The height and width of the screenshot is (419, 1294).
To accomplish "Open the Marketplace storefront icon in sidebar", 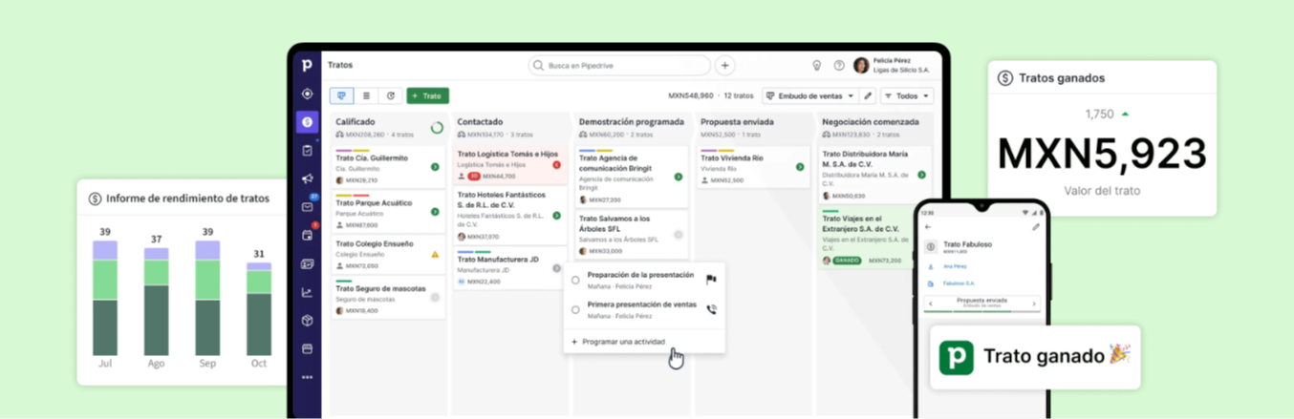I will pyautogui.click(x=307, y=349).
